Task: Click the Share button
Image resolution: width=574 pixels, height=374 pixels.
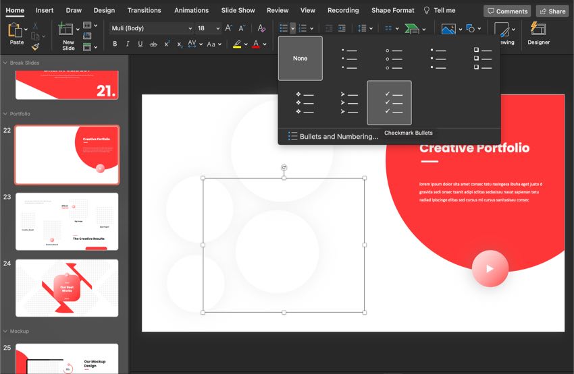Action: coord(552,11)
